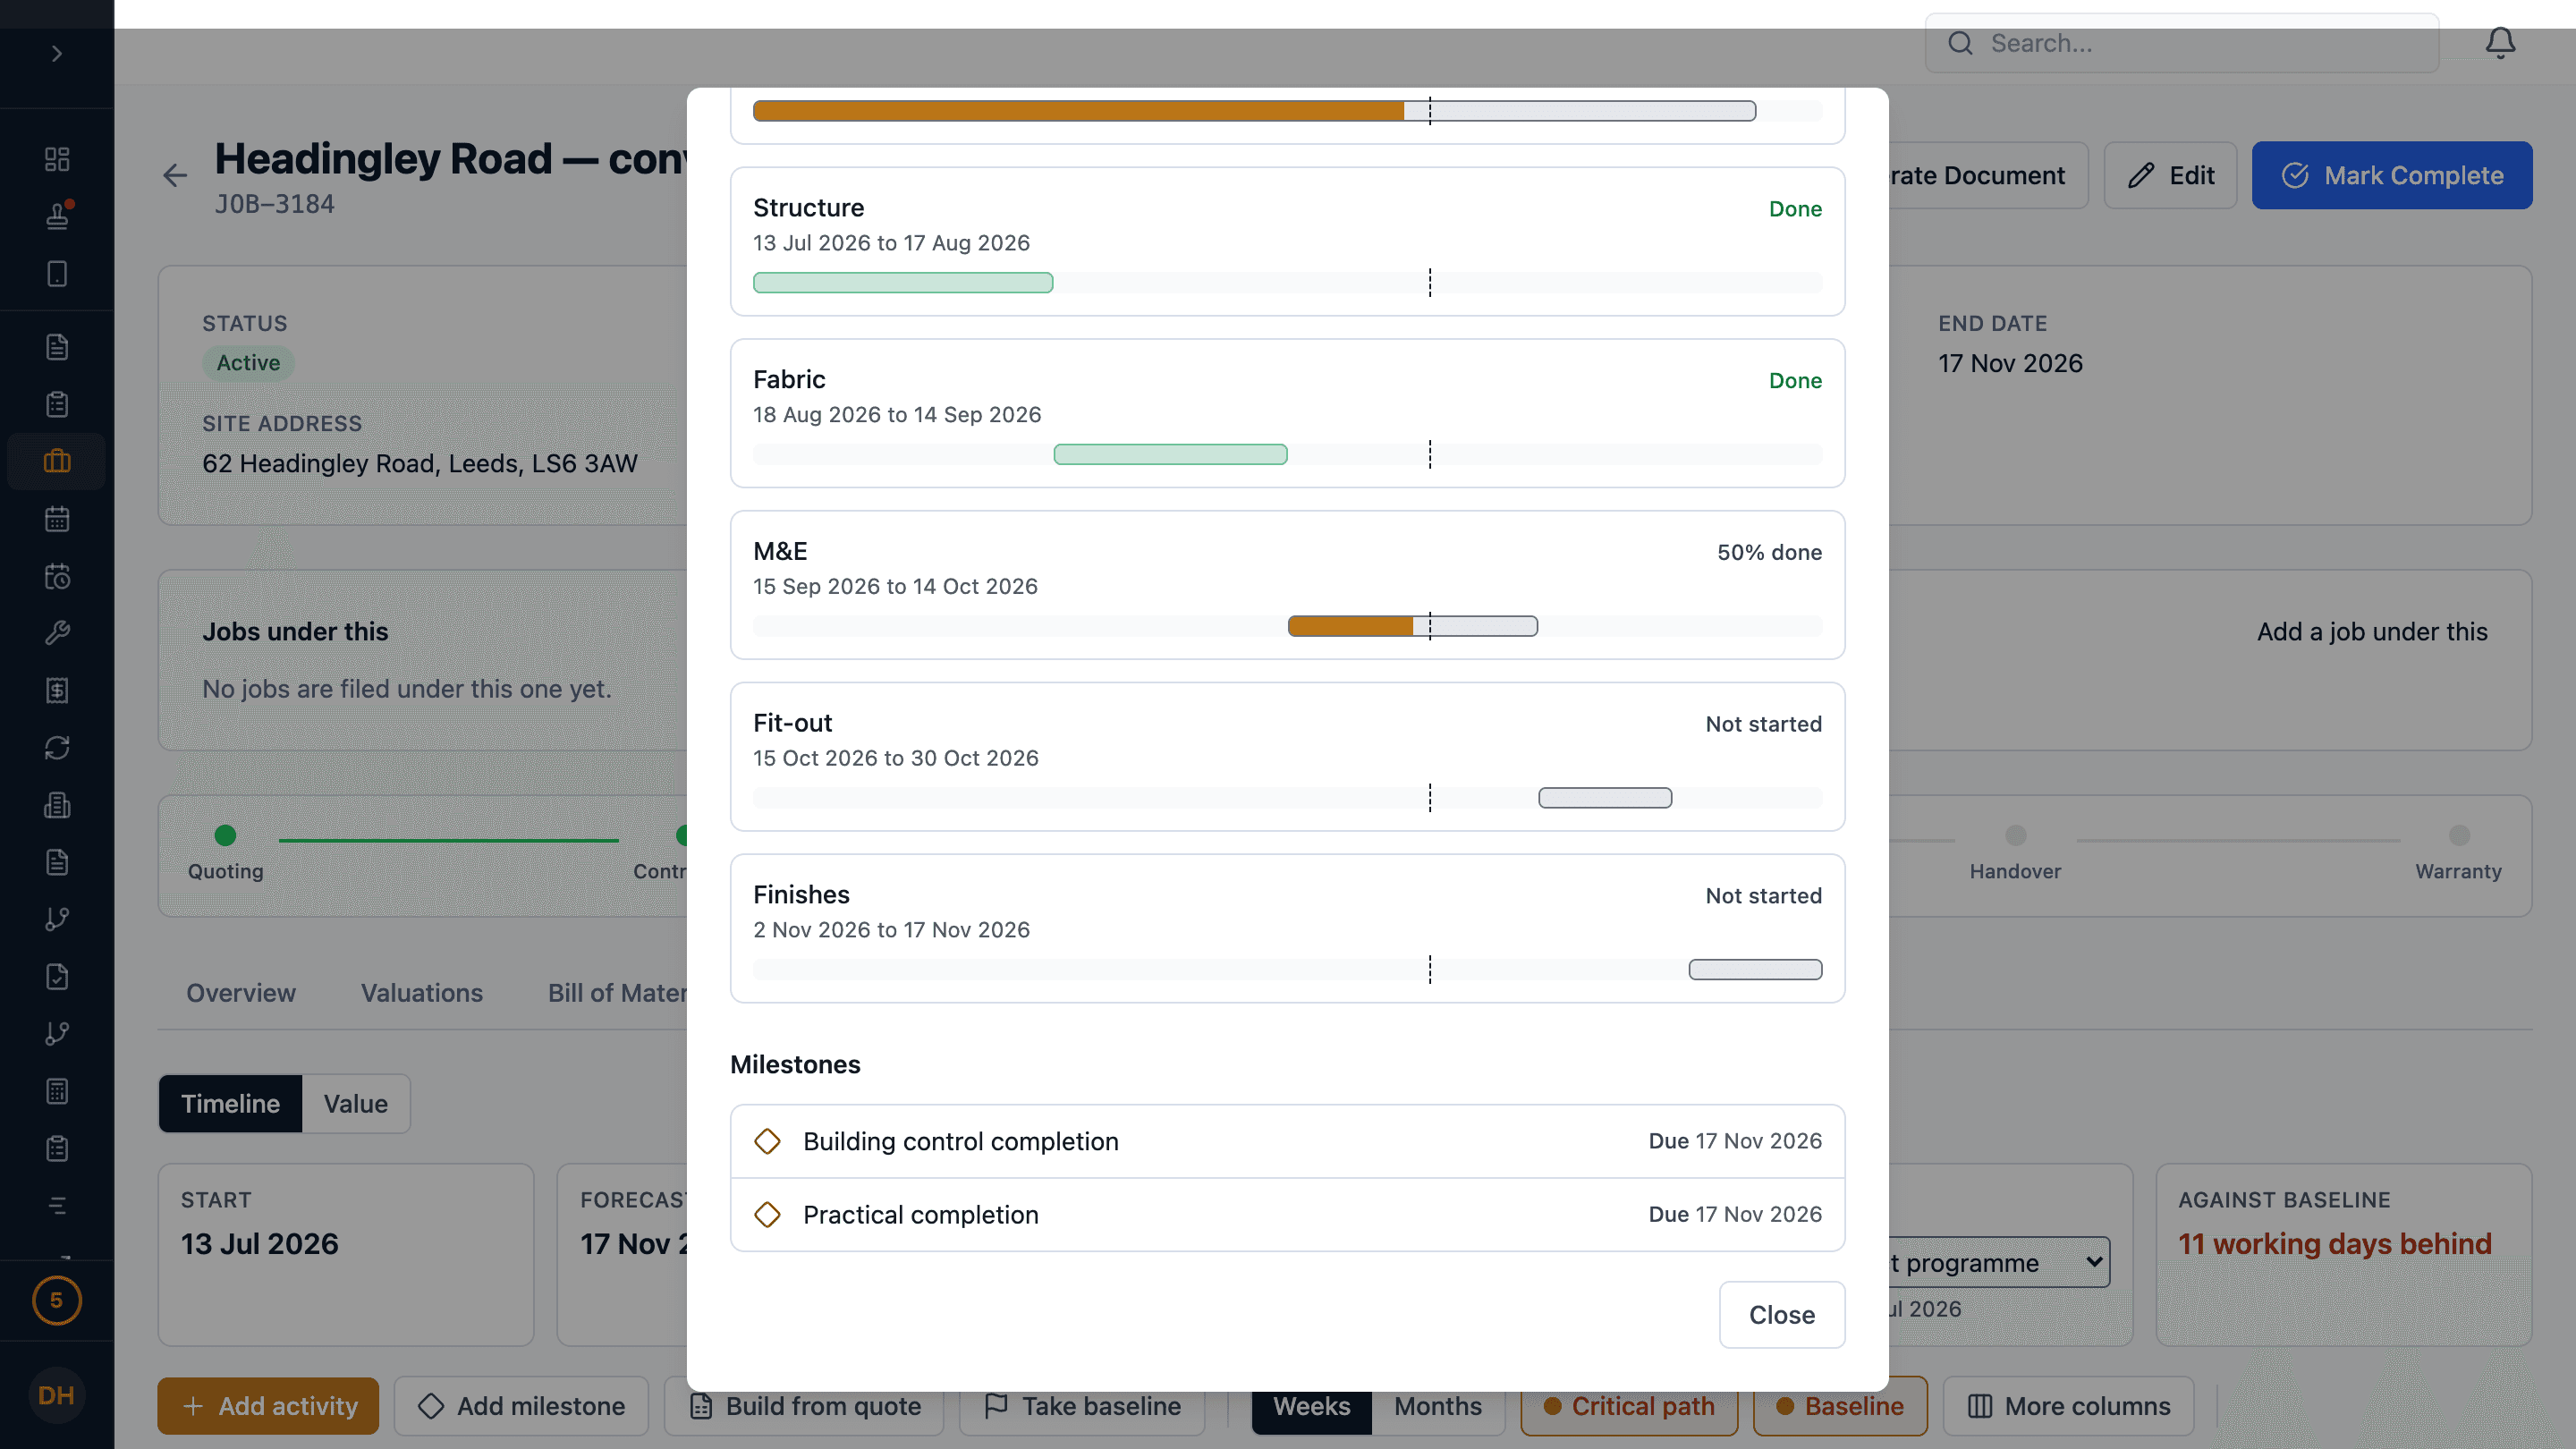This screenshot has width=2576, height=1449.
Task: Click the Practical completion milestone row
Action: [x=1287, y=1214]
